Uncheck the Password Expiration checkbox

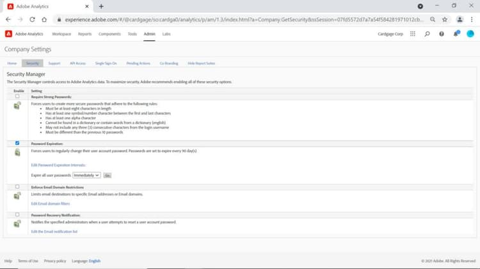point(17,143)
